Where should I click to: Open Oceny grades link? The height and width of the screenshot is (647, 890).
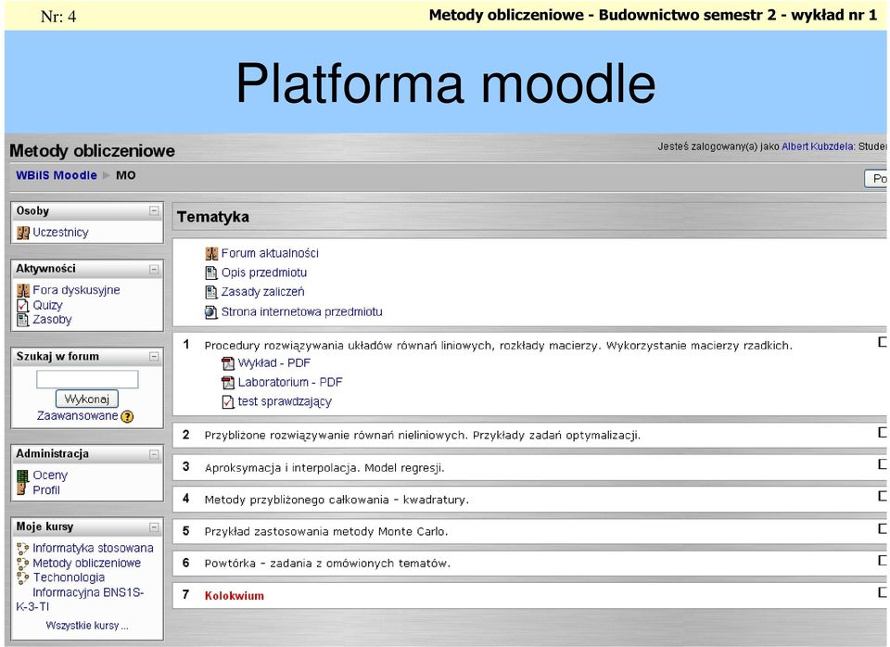coord(50,475)
